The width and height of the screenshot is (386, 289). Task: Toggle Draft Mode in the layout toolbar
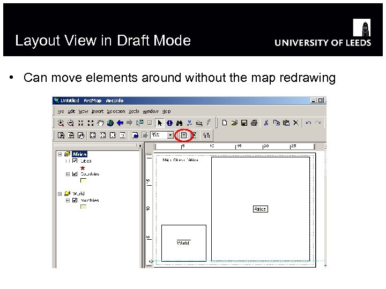(x=184, y=135)
